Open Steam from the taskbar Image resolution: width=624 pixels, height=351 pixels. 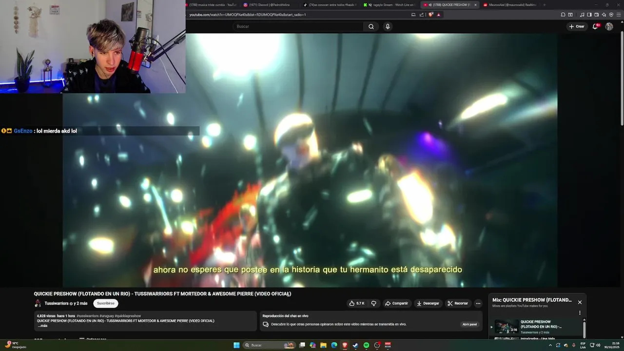tap(355, 345)
